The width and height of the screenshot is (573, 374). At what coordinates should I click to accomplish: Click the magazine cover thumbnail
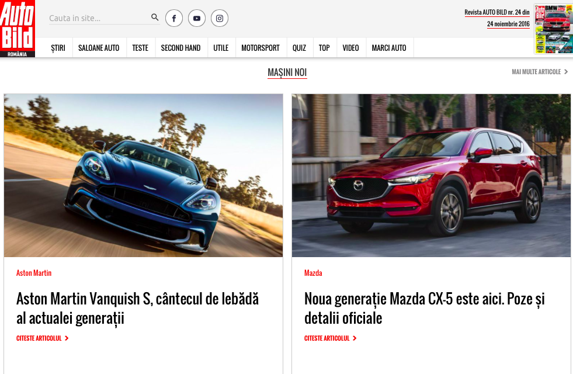tap(553, 29)
